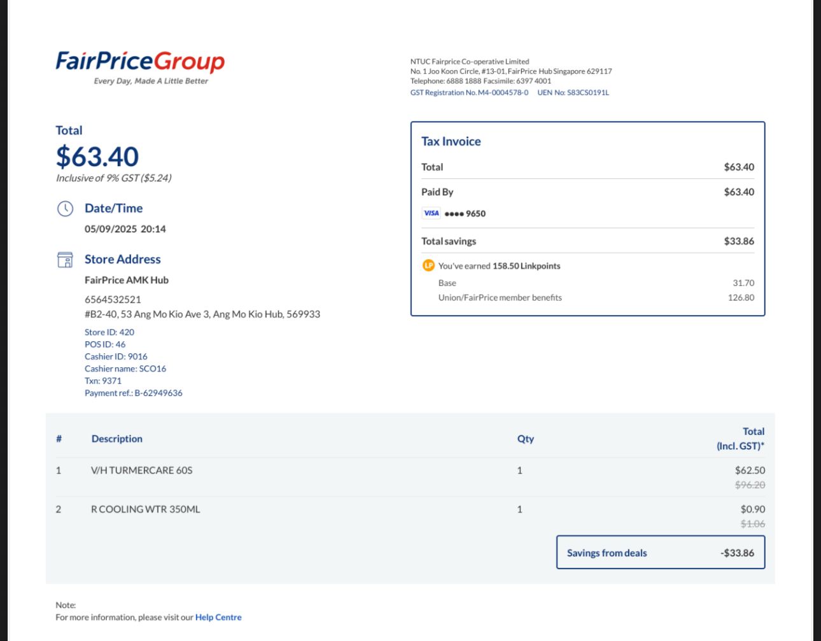The image size is (821, 641).
Task: Click the 'No. 1 Joo Koon Circle' address line
Action: tap(511, 71)
